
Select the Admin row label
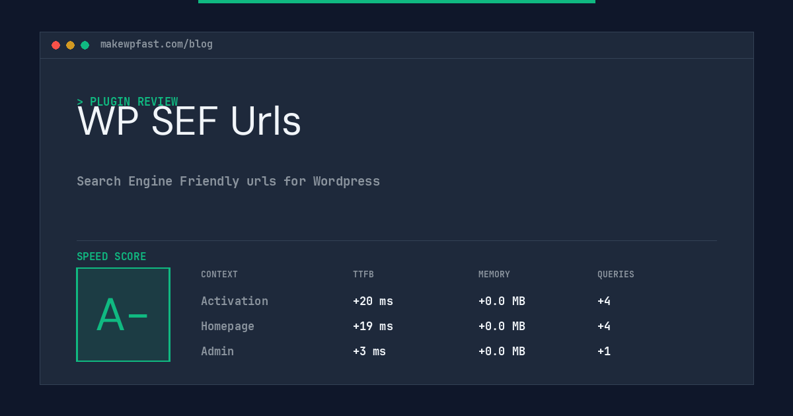(x=217, y=351)
